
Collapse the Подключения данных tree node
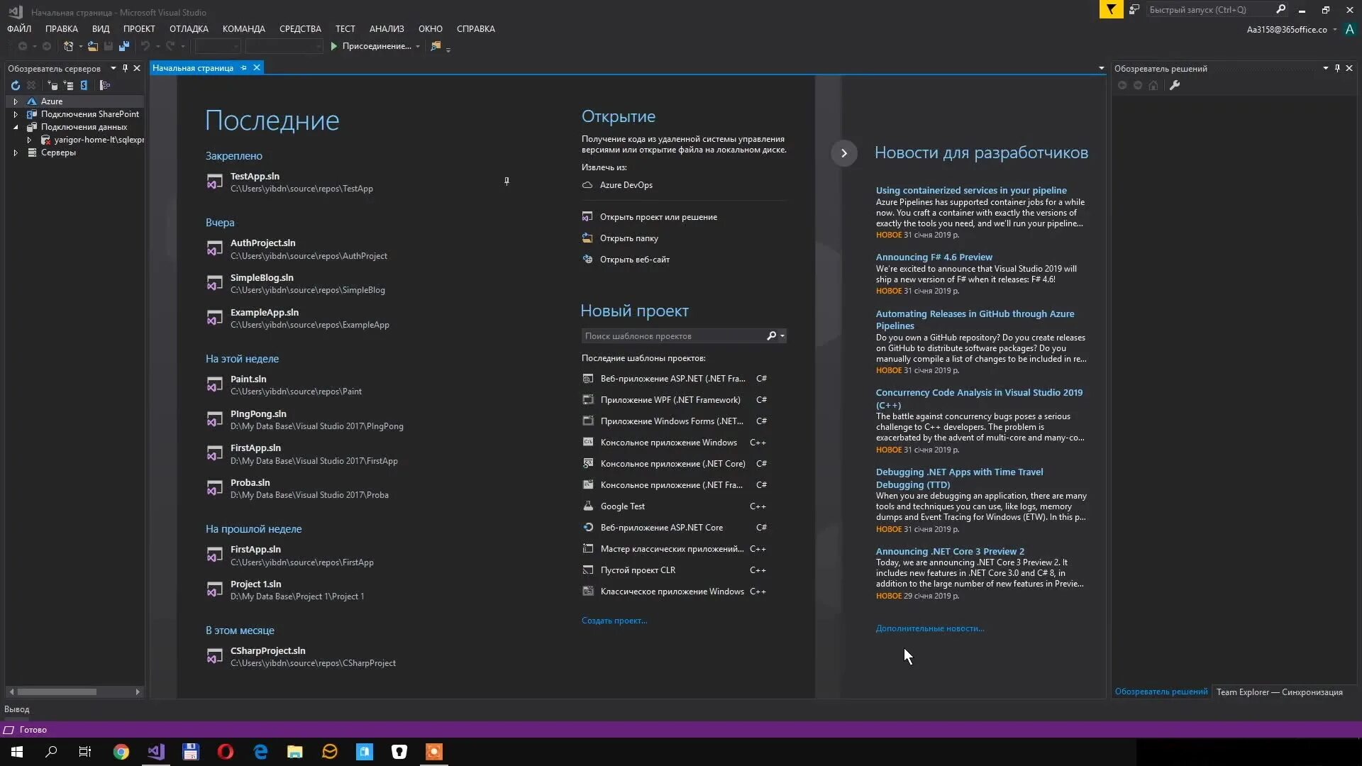(x=16, y=127)
